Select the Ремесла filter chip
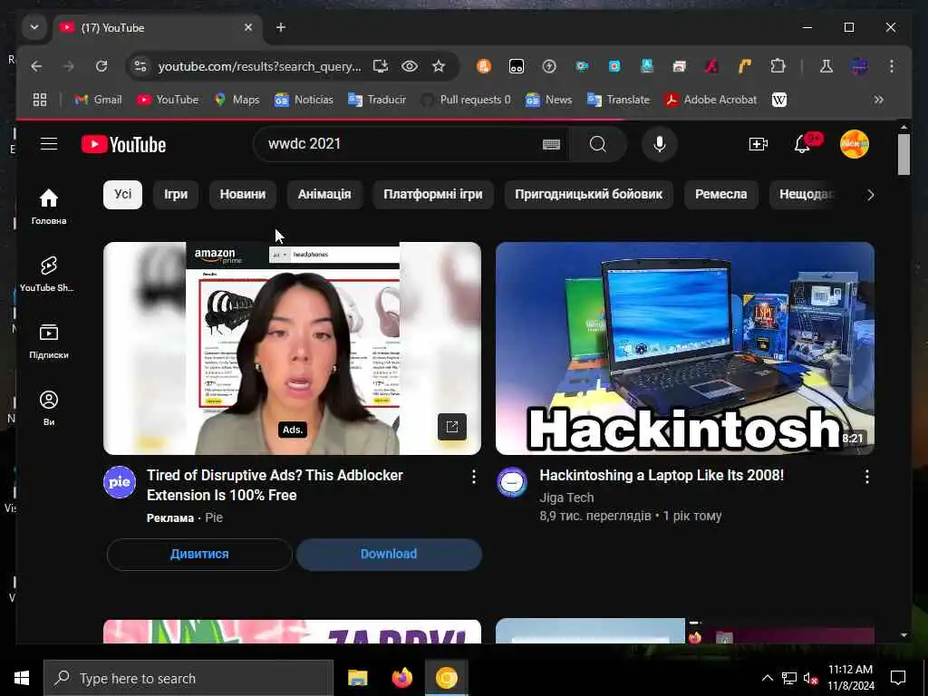Image resolution: width=928 pixels, height=696 pixels. coord(720,194)
